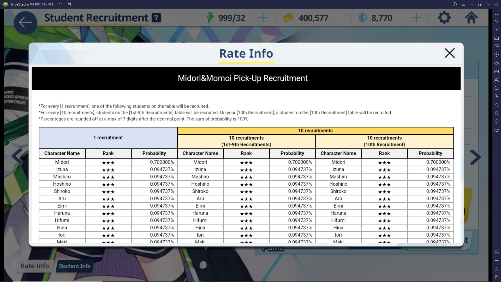Screen dimensions: 501x282
Task: Open BlueStacks keyboard controls icon
Action: pyautogui.click(x=496, y=38)
